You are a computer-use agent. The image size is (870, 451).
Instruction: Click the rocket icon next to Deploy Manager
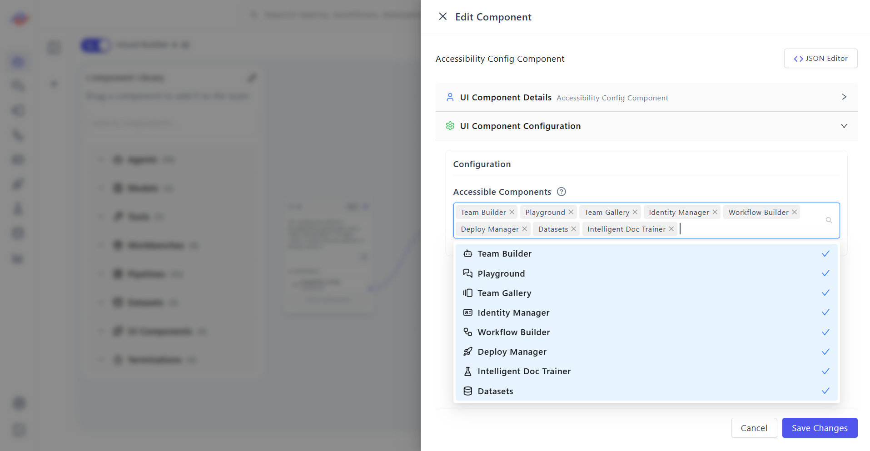[467, 352]
